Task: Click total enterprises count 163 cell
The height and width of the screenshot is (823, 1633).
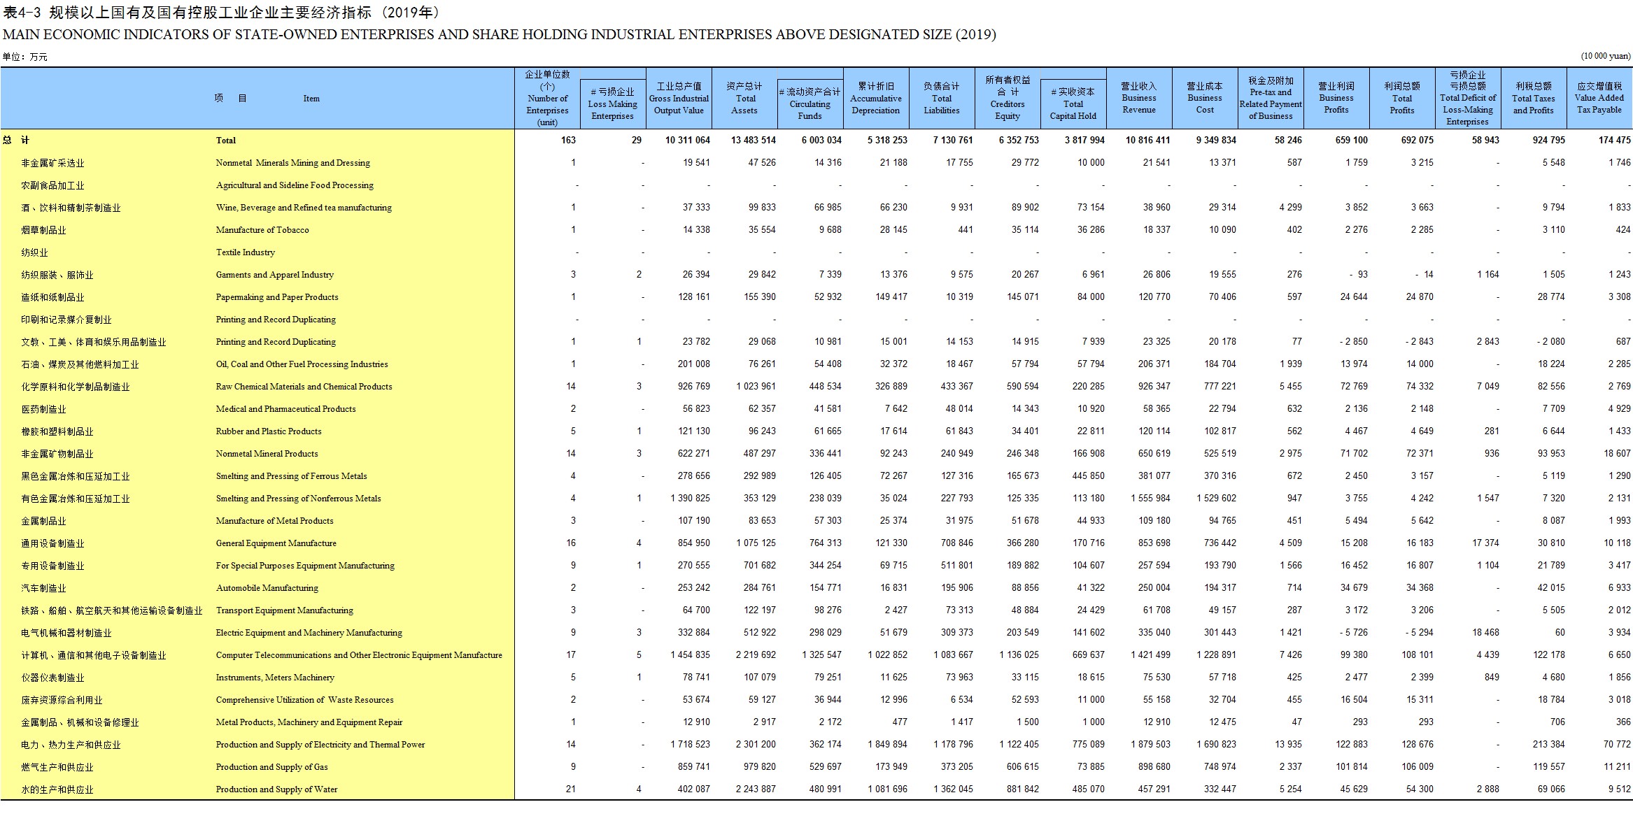Action: click(567, 140)
